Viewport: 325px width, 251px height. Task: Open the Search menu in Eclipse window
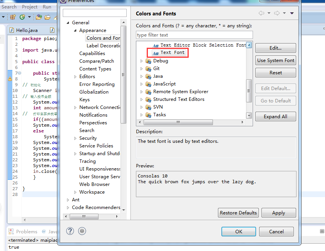[9, 7]
